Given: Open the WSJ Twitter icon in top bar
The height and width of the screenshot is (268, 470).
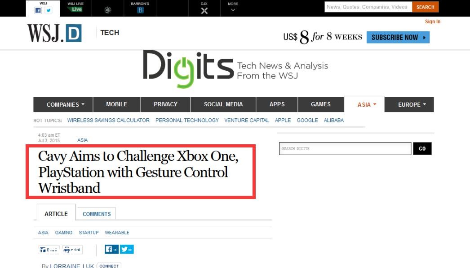Looking at the screenshot, I should pos(48,10).
